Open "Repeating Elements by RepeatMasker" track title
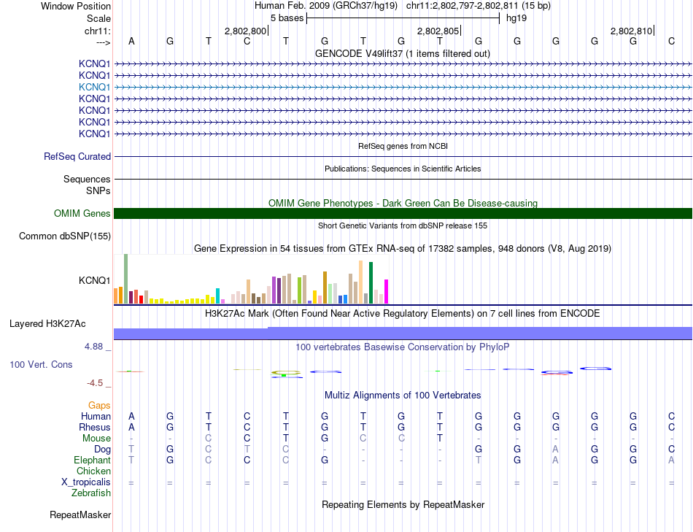The width and height of the screenshot is (693, 532). coord(403,504)
